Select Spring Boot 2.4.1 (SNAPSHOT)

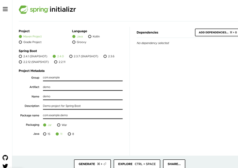point(33,56)
